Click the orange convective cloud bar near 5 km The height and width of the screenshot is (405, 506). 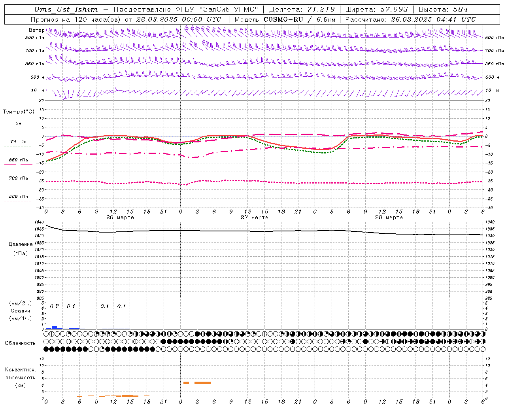click(x=203, y=383)
